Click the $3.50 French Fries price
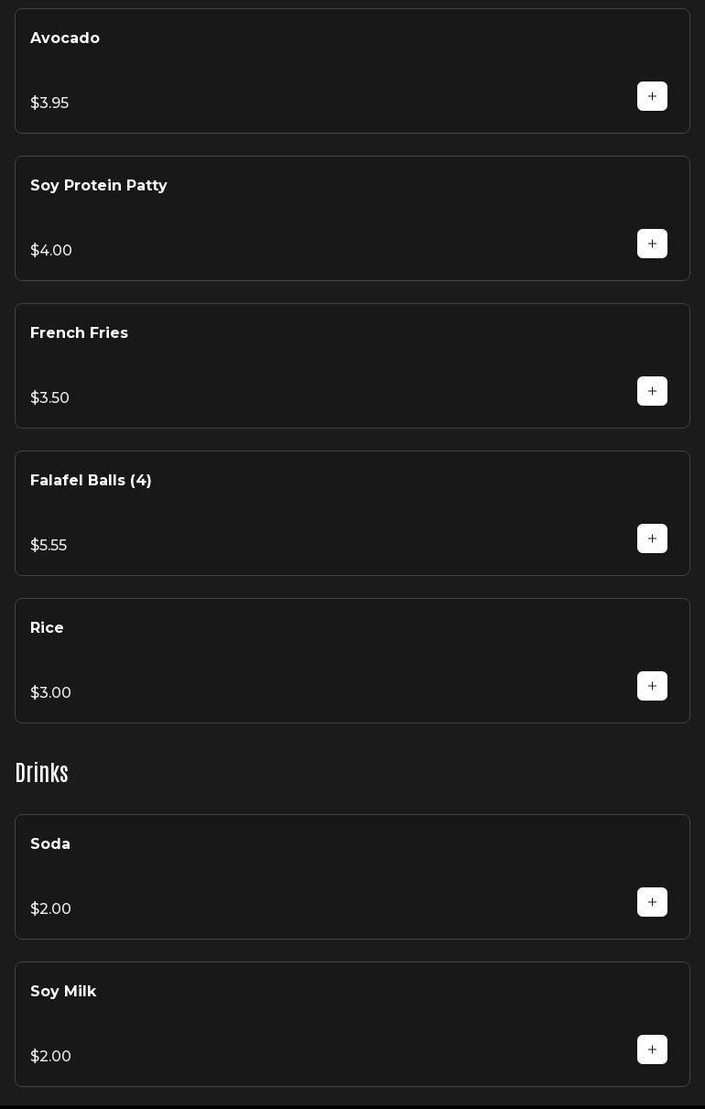This screenshot has width=705, height=1109. 49,398
